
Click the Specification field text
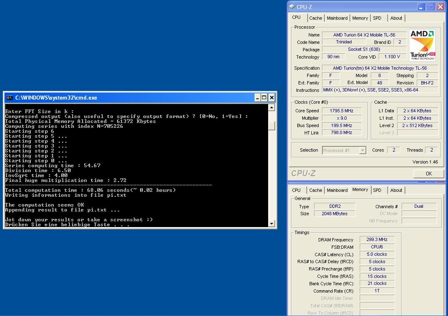pyautogui.click(x=380, y=68)
